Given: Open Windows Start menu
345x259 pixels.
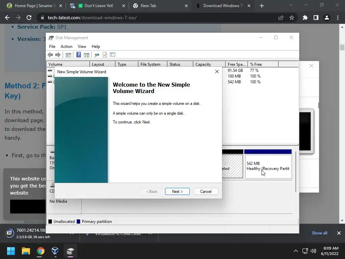Looking at the screenshot, I should (11, 251).
